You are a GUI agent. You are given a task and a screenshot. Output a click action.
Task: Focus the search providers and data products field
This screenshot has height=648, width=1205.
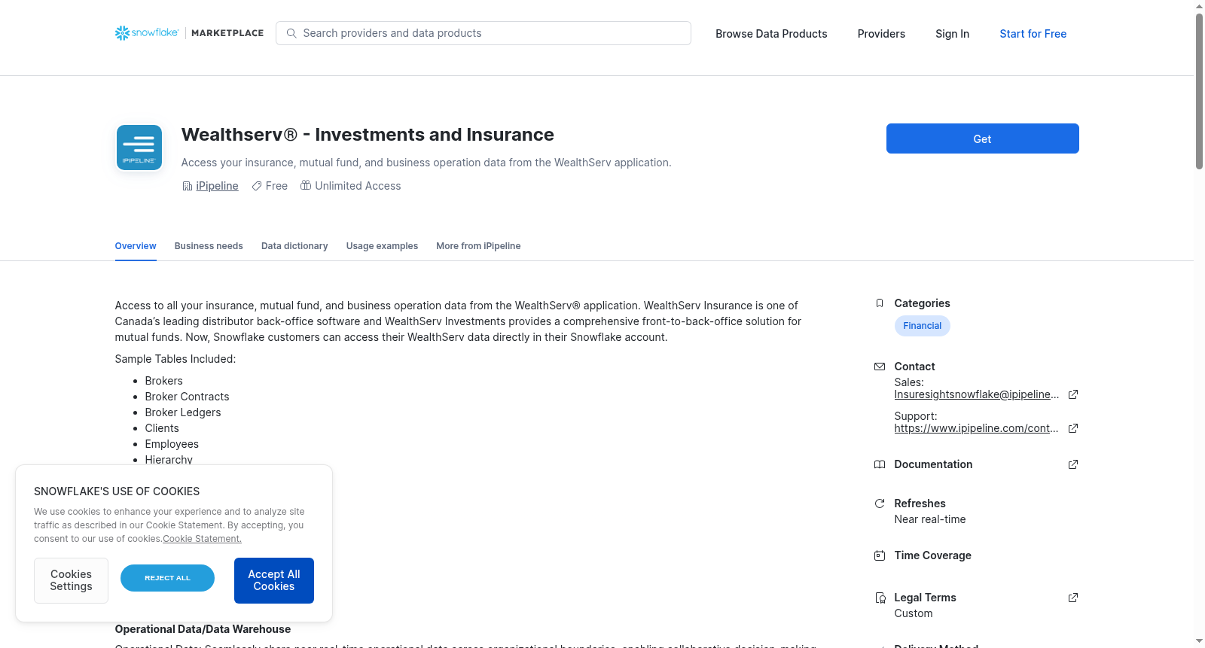point(484,33)
